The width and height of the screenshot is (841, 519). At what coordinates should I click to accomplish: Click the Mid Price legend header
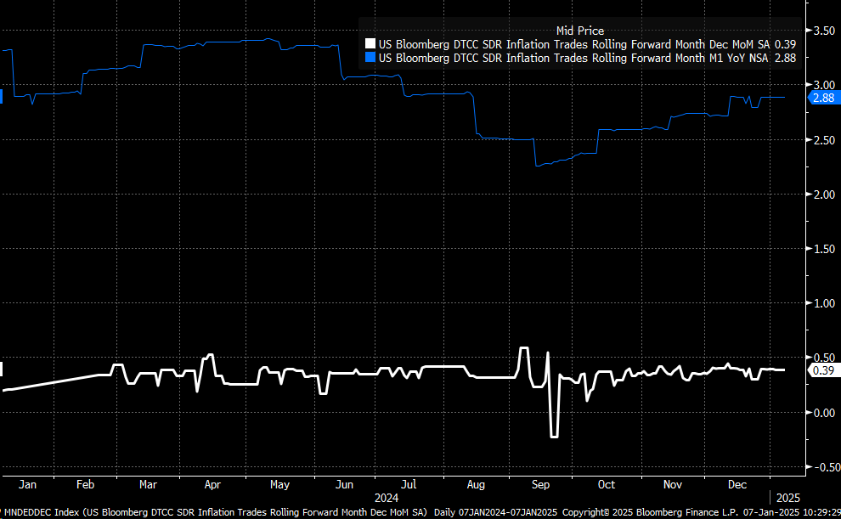[x=579, y=30]
